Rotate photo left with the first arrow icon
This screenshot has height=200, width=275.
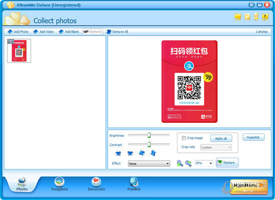point(118,153)
